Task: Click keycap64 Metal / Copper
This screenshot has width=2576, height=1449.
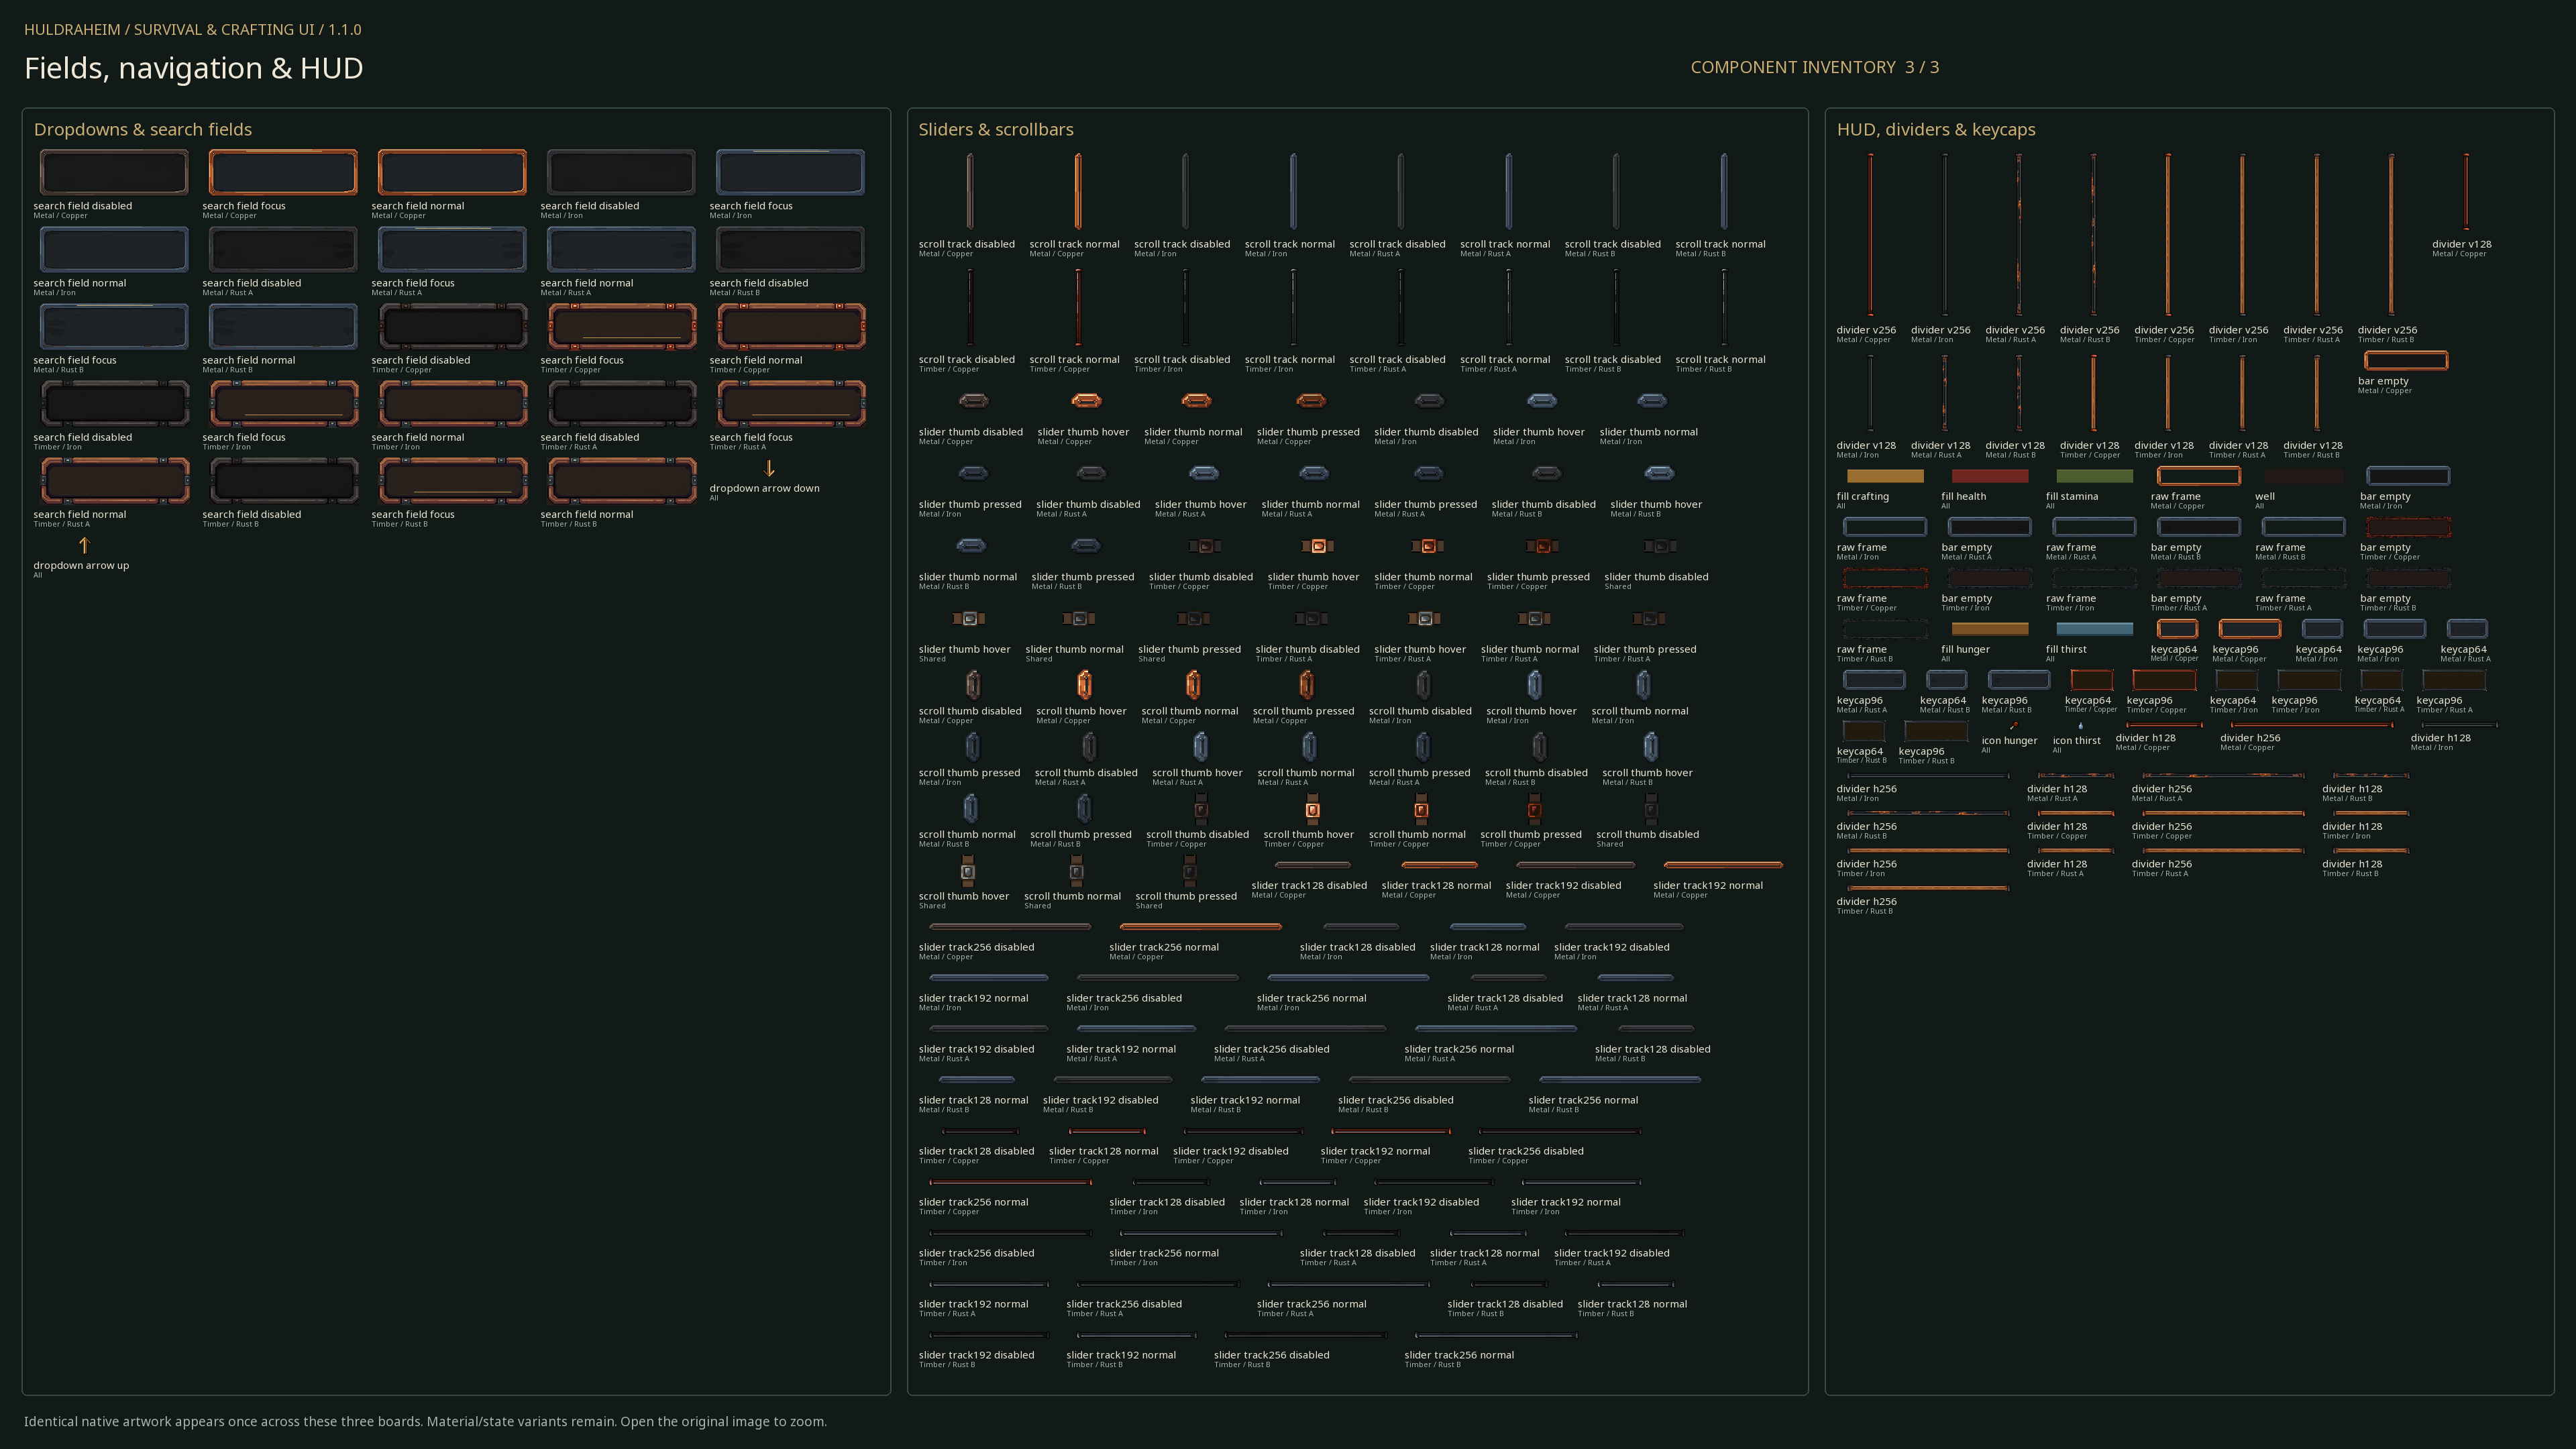Action: (x=2177, y=629)
